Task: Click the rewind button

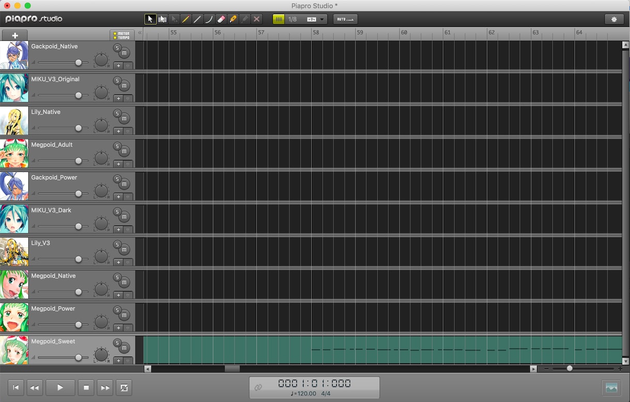Action: pos(35,388)
